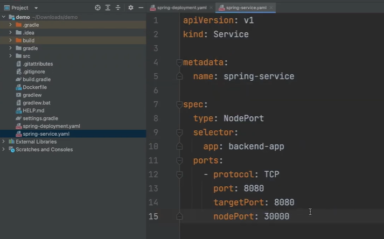Expand External Libraries node
Image resolution: width=384 pixels, height=239 pixels.
[3, 142]
